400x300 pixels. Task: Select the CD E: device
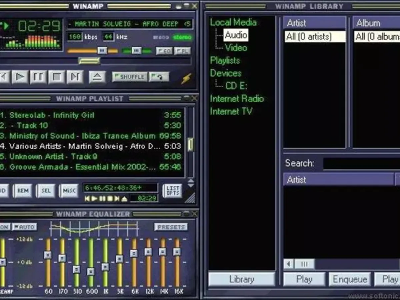[236, 86]
